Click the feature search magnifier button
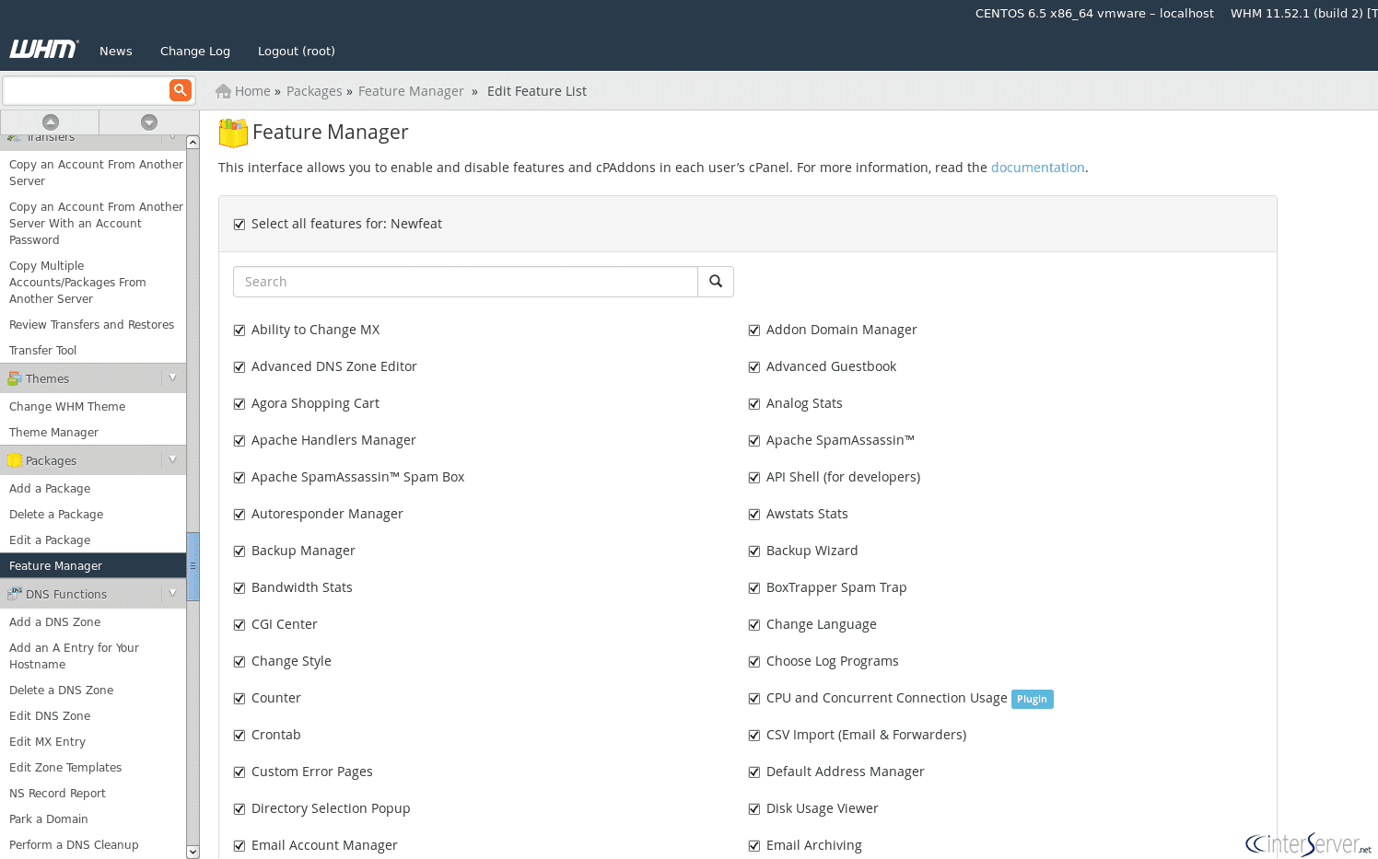Image resolution: width=1378 pixels, height=859 pixels. coord(715,282)
